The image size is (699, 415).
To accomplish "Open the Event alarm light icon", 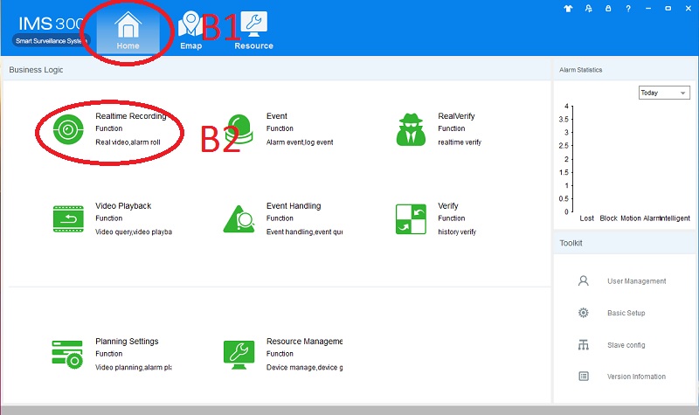I will point(239,129).
